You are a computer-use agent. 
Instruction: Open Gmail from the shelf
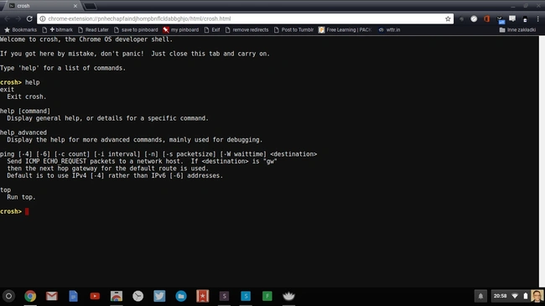coord(52,296)
